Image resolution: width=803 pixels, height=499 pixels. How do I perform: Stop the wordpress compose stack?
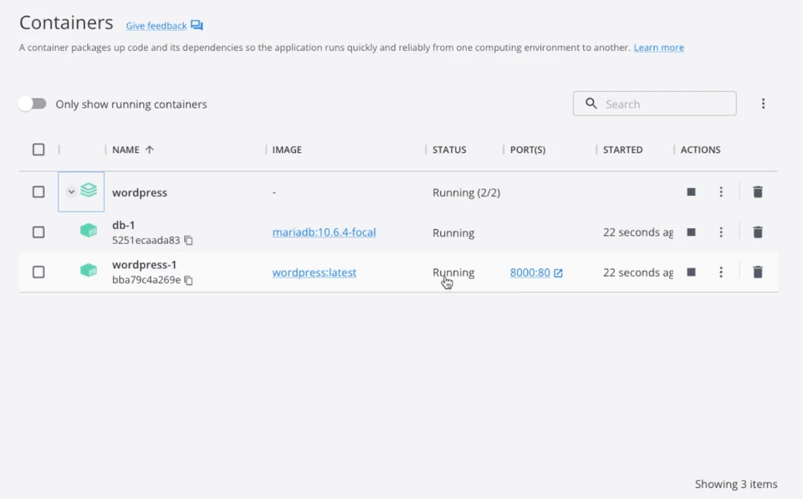691,192
